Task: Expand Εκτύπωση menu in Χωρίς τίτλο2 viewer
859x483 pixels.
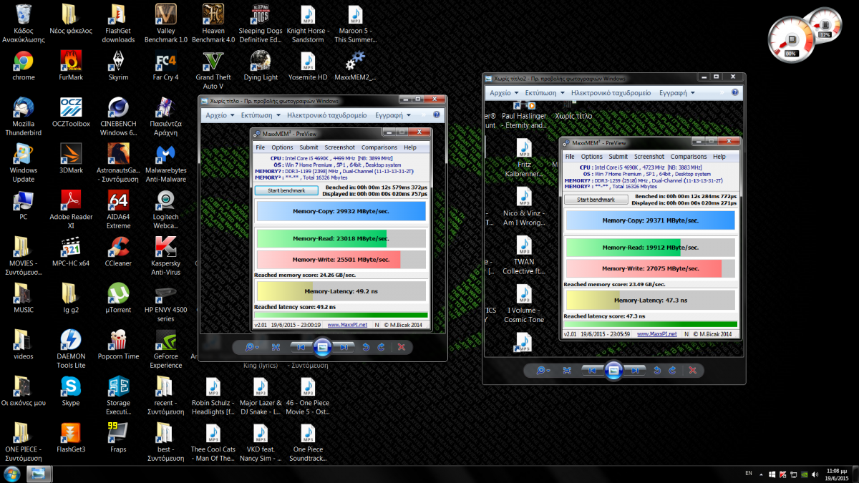Action: (544, 92)
